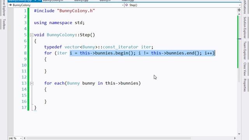
Task: Click the "in" keyword on line 13
Action: tap(100, 83)
